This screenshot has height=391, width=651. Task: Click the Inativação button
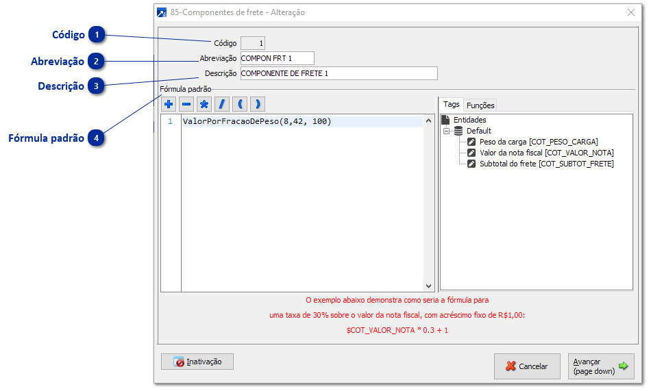point(197,362)
